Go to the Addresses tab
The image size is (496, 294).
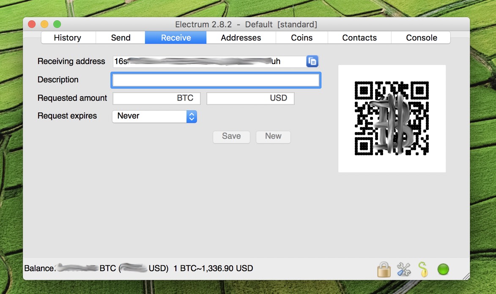click(241, 38)
